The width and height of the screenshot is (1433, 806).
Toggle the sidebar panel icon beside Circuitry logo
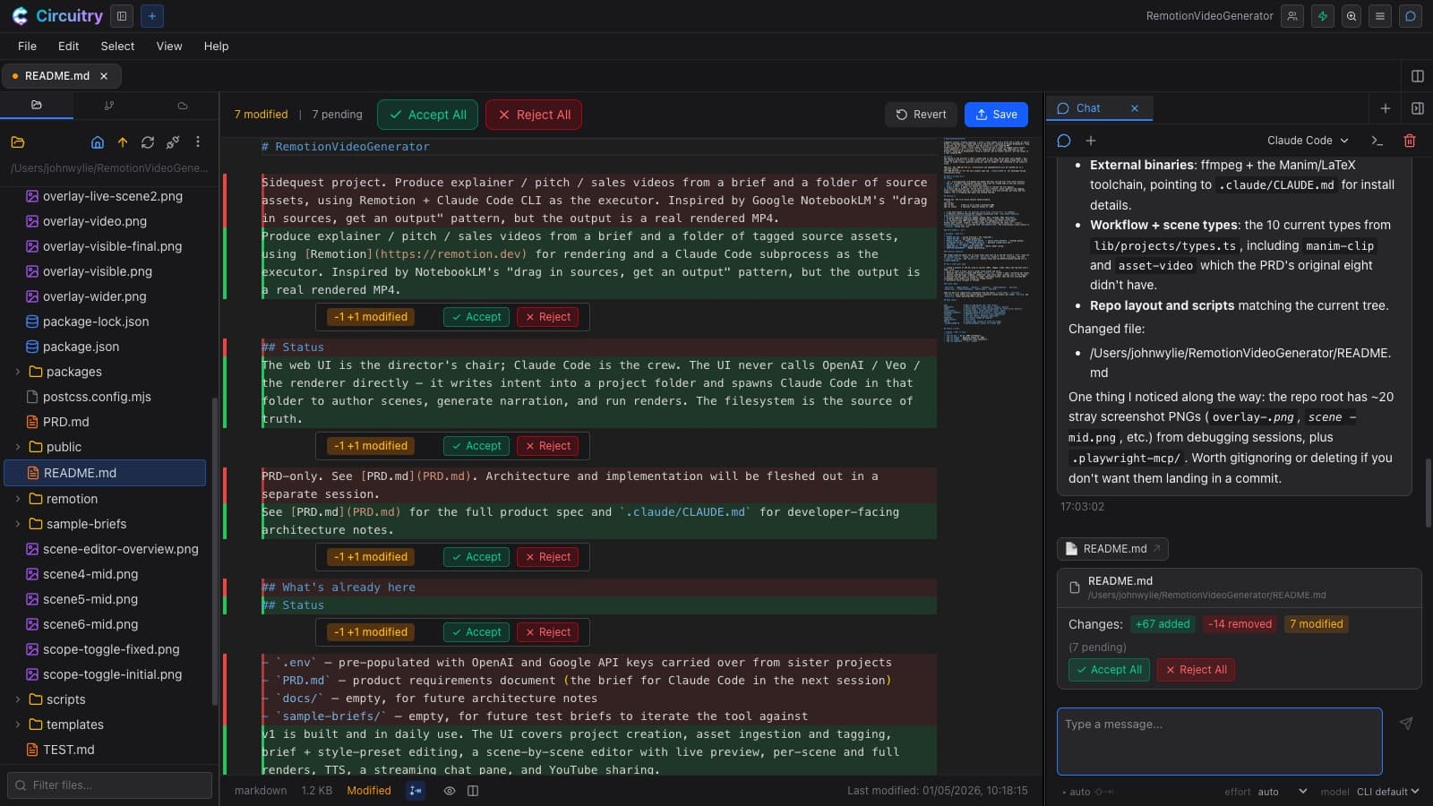122,15
